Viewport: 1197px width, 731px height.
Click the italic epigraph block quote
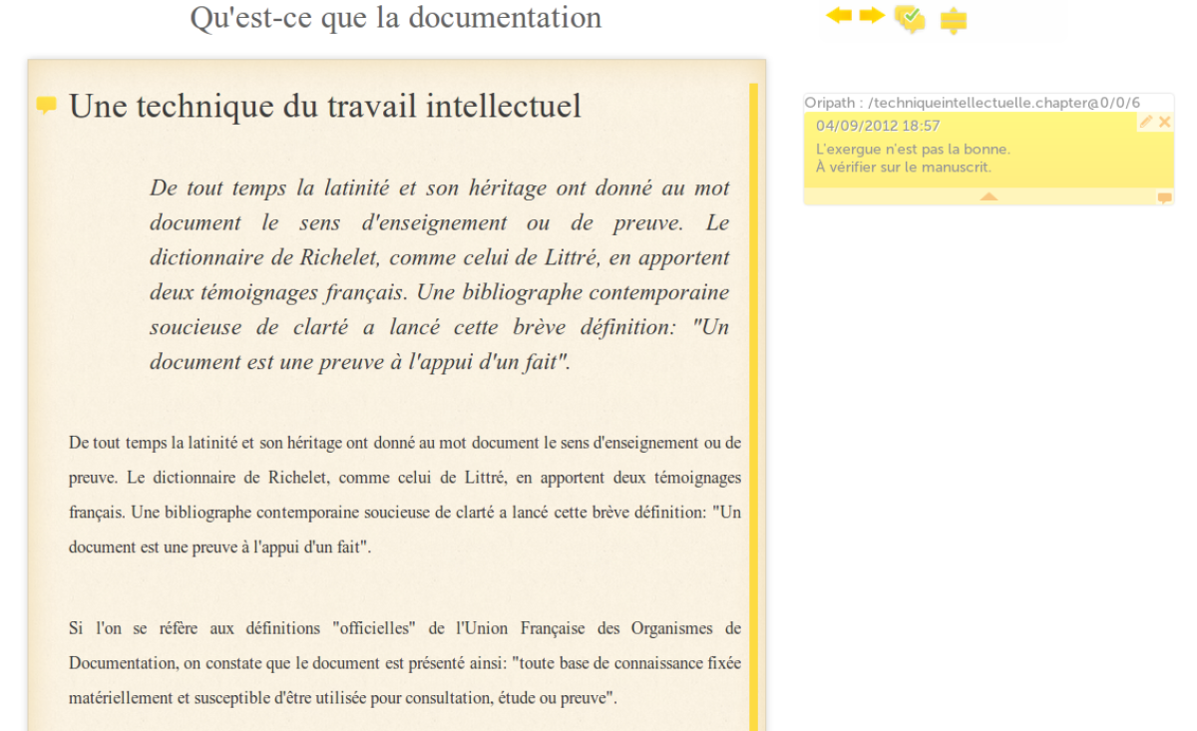click(x=440, y=275)
